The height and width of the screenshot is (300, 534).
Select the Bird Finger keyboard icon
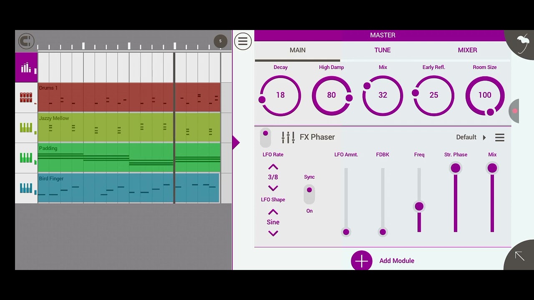[26, 188]
